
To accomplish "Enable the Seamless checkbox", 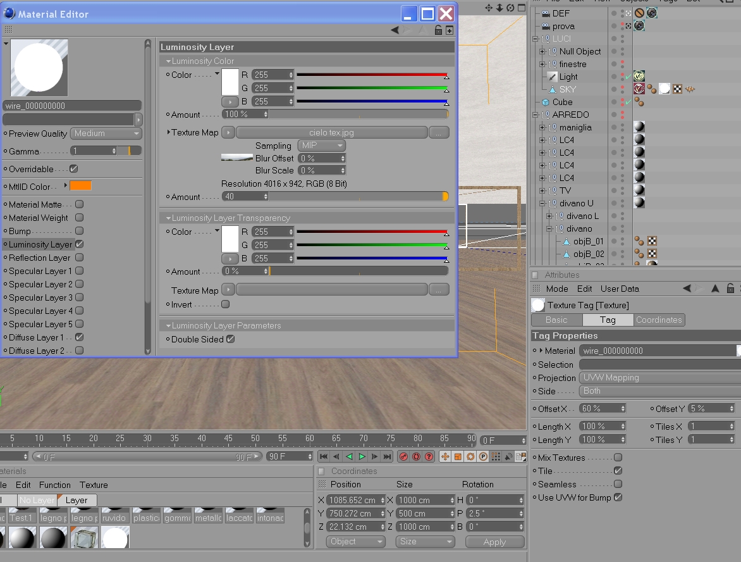I will [x=618, y=484].
